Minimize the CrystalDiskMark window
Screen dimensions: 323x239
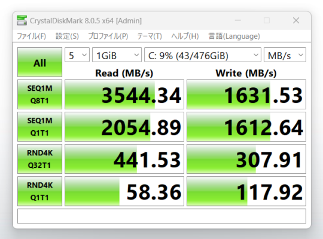[238, 20]
